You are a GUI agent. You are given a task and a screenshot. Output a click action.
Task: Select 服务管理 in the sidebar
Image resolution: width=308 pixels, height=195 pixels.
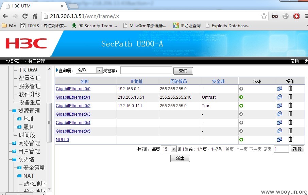30,86
